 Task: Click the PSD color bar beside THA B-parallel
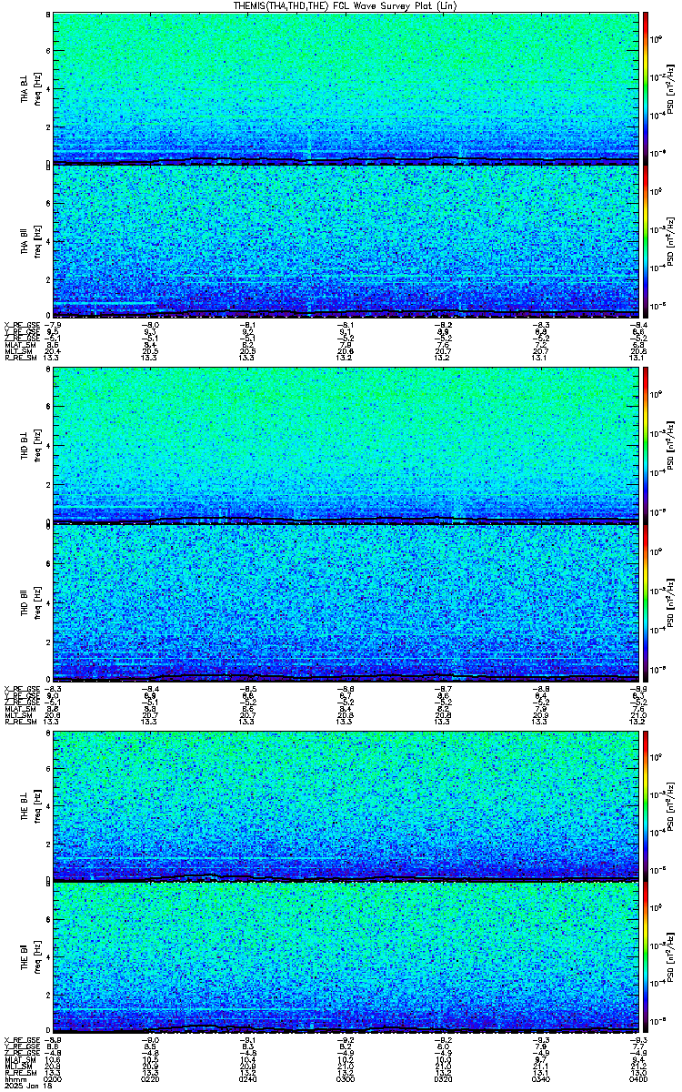click(x=646, y=240)
